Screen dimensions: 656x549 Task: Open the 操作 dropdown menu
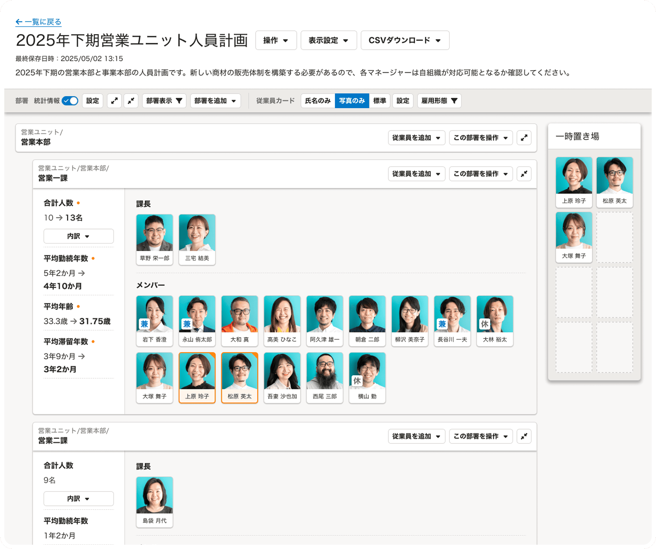tap(276, 40)
